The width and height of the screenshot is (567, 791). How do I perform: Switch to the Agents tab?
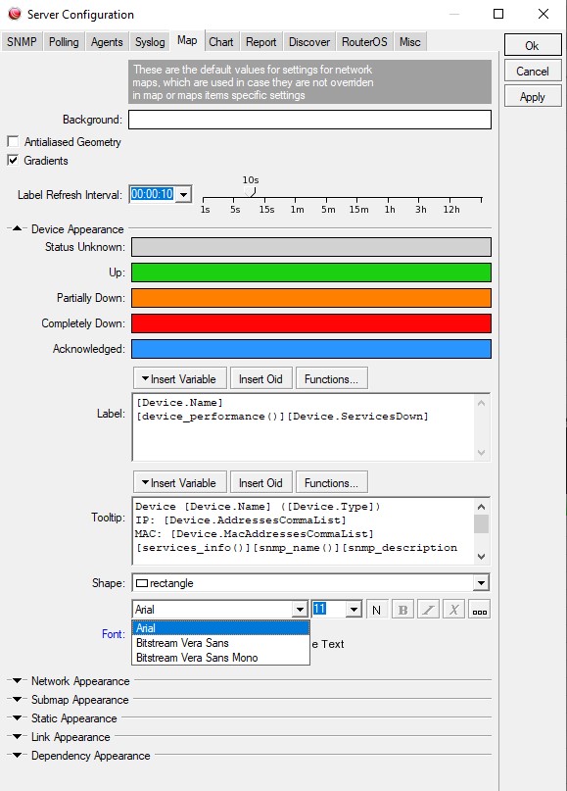point(107,42)
